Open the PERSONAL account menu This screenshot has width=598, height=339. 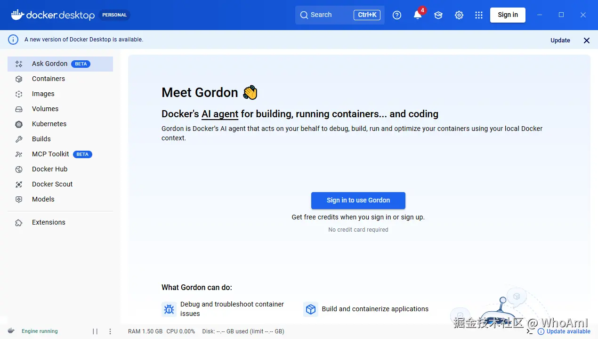pyautogui.click(x=114, y=15)
